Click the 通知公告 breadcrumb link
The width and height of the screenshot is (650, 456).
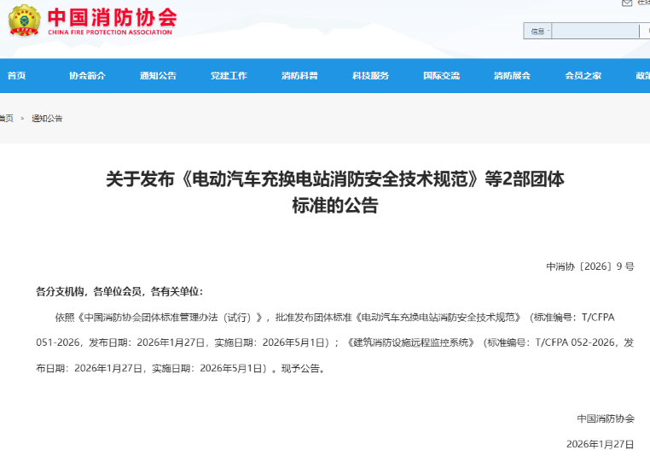(x=47, y=119)
